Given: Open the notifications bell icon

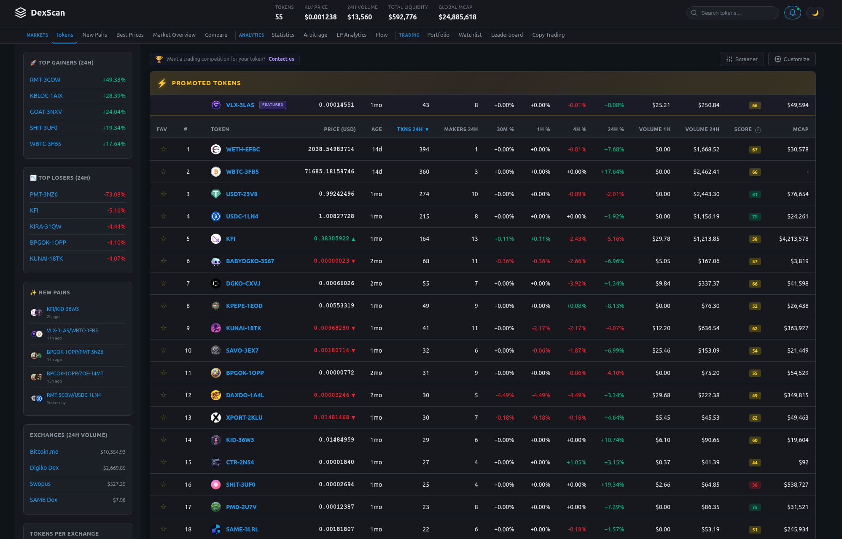Looking at the screenshot, I should 792,13.
